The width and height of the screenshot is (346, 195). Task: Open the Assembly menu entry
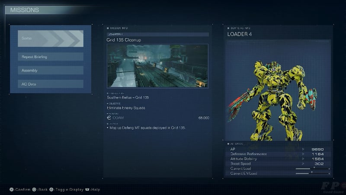click(x=51, y=71)
